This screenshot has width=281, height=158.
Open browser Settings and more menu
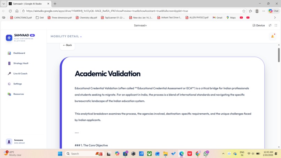[x=264, y=11]
